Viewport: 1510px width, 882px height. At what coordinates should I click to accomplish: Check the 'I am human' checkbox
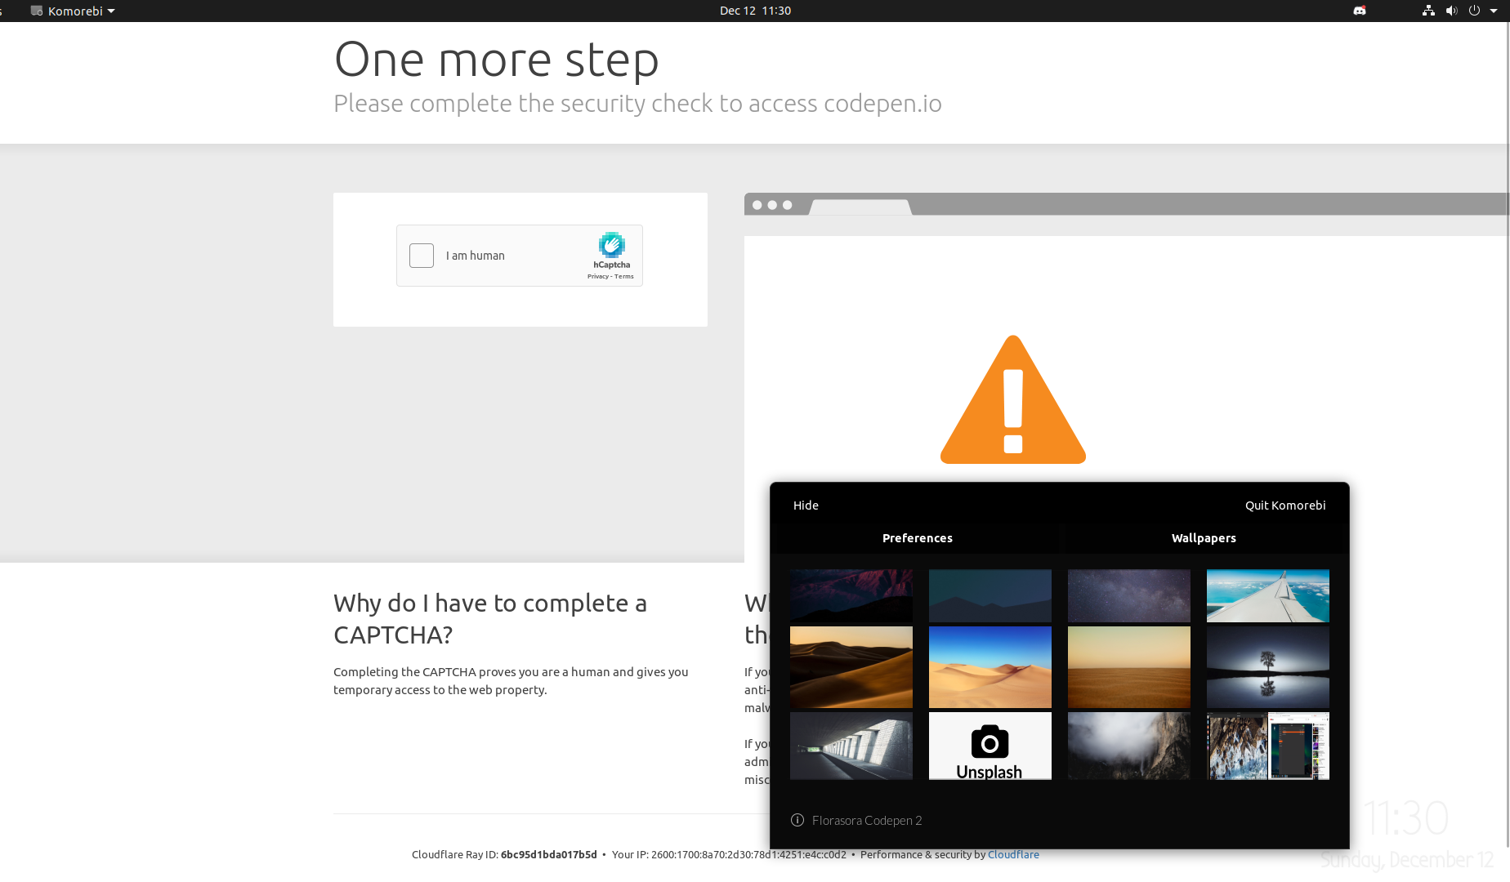(422, 256)
